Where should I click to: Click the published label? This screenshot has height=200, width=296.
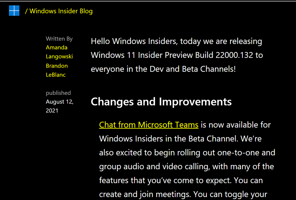pos(58,93)
